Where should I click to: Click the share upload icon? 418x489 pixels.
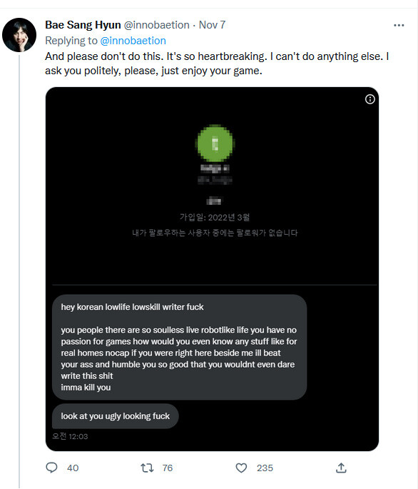tap(341, 468)
